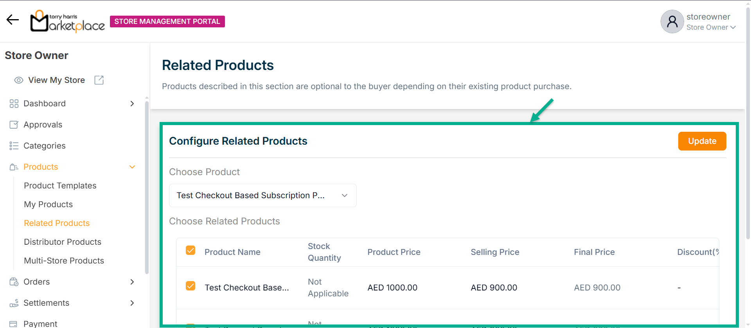The height and width of the screenshot is (328, 751).
Task: Click the Dashboard grid icon
Action: tap(14, 104)
